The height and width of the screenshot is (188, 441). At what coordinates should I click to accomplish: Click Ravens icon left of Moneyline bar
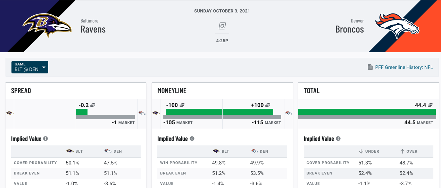156,113
